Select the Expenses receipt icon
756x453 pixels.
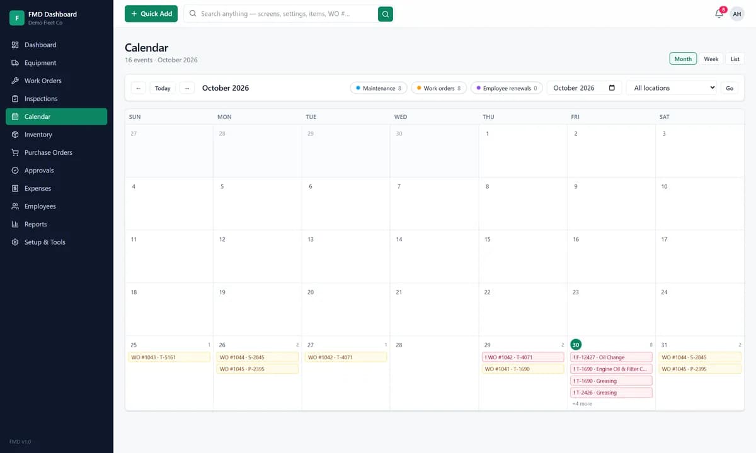15,188
